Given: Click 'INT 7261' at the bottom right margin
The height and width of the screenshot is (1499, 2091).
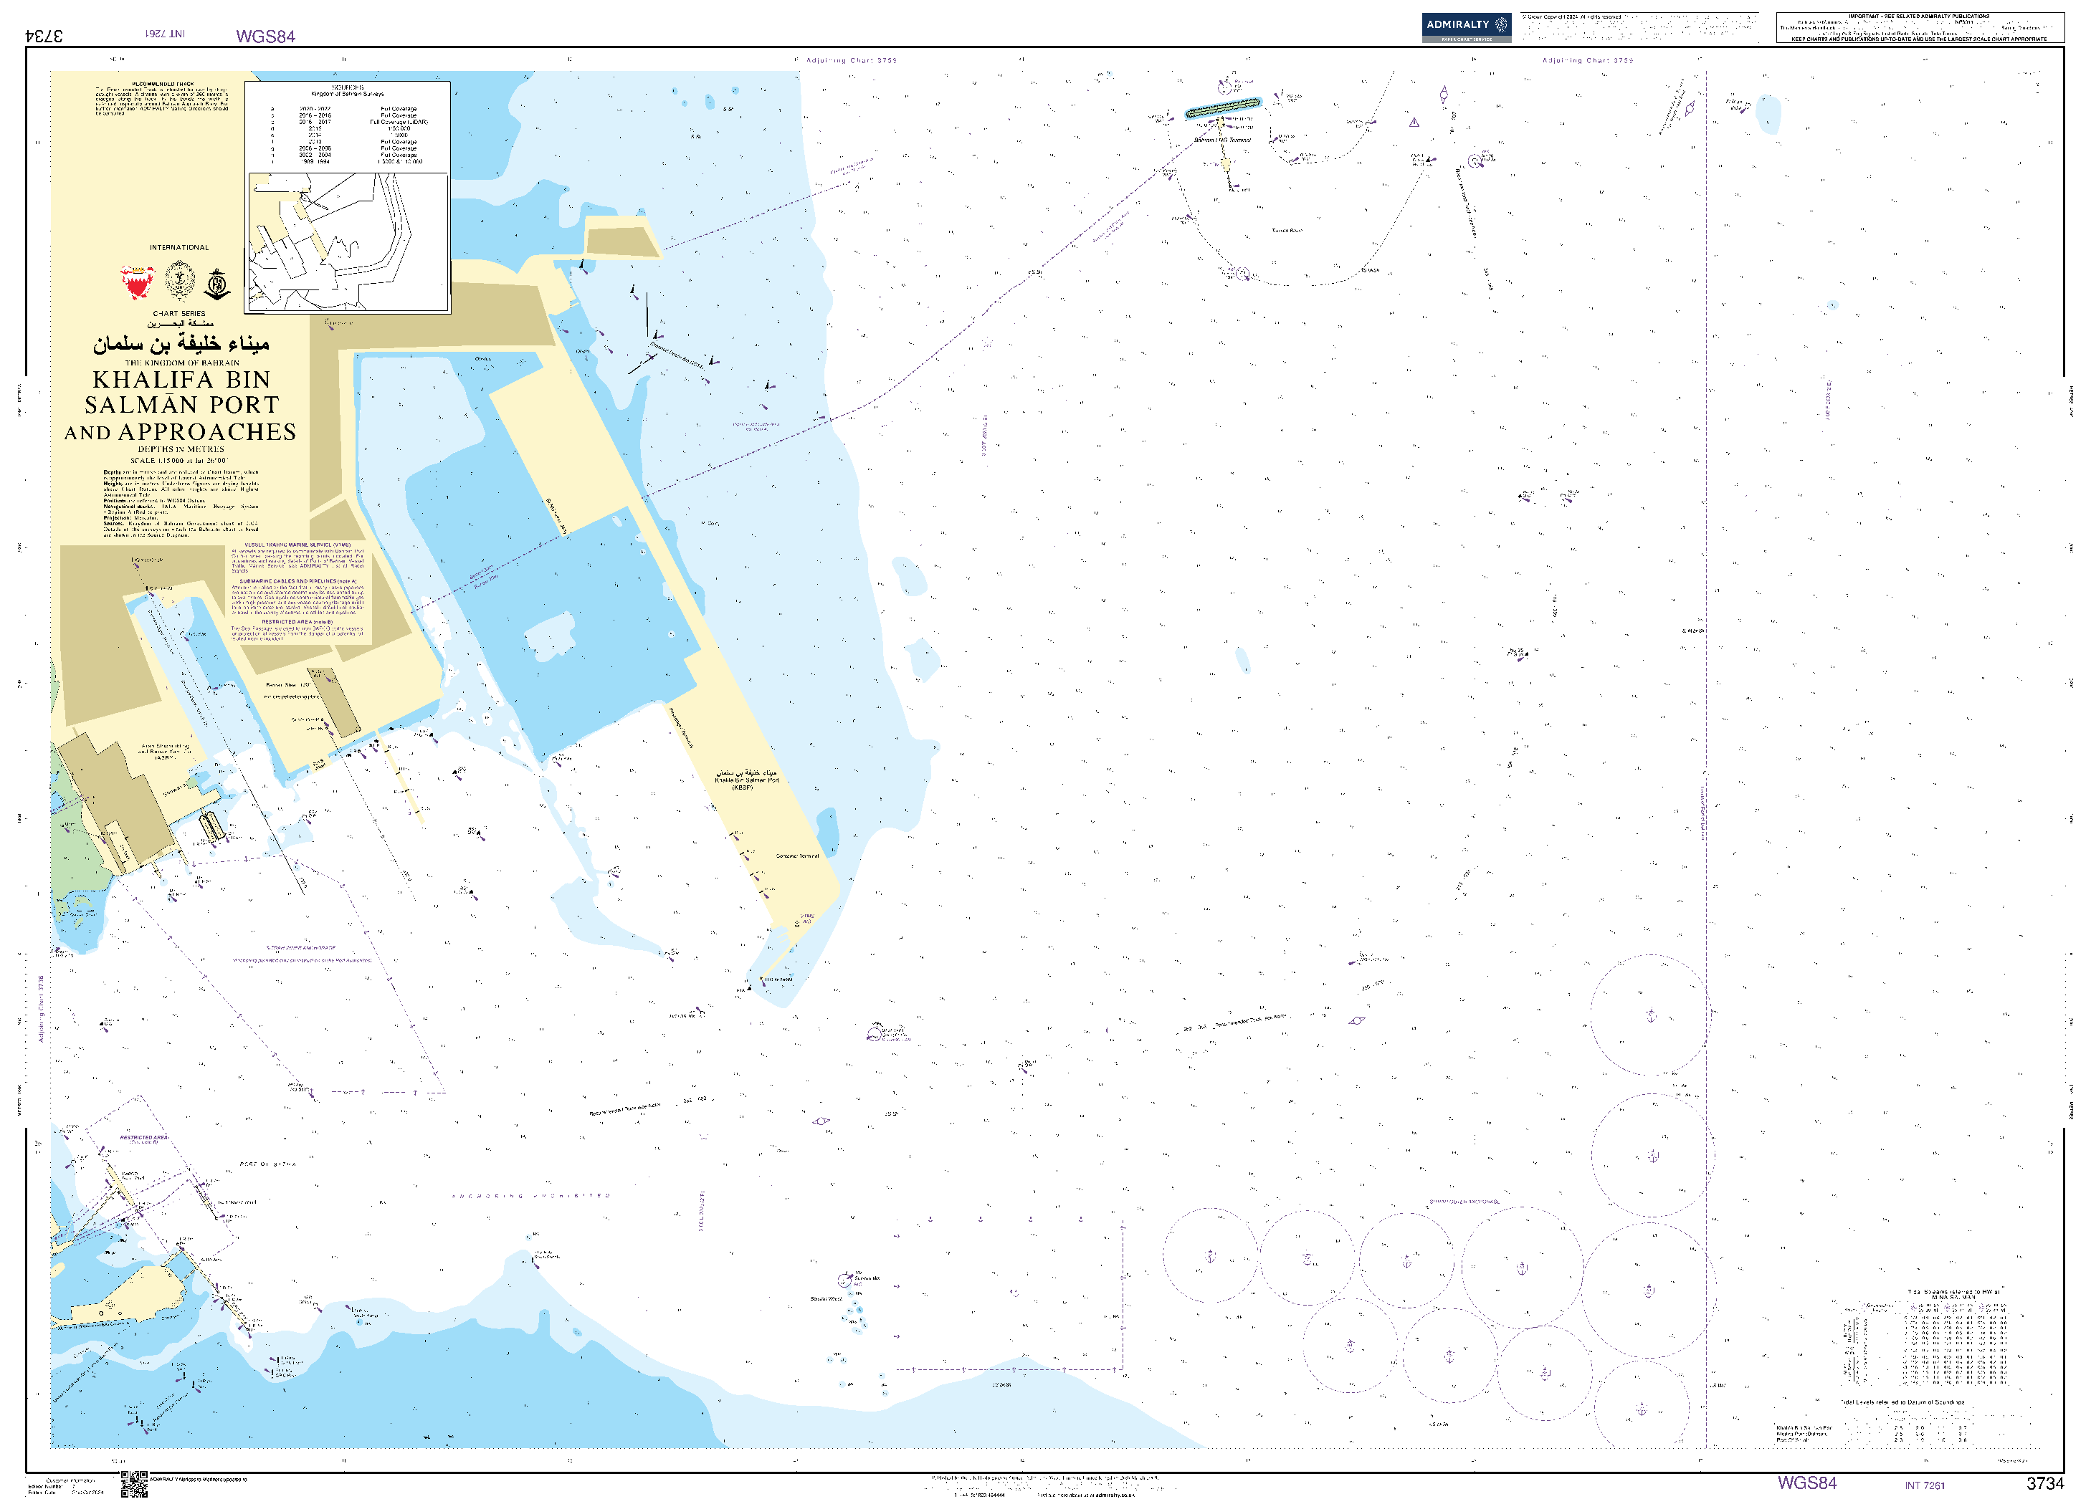Looking at the screenshot, I should [x=1925, y=1485].
